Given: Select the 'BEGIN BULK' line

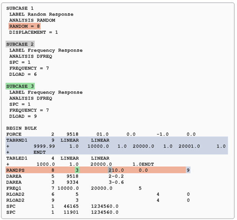Looking at the screenshot, I should click(22, 128).
